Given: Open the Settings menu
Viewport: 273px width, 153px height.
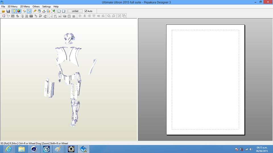Looking at the screenshot, I should pyautogui.click(x=46, y=7).
